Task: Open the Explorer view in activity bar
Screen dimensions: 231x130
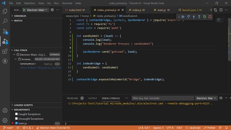Action: pos(5,11)
